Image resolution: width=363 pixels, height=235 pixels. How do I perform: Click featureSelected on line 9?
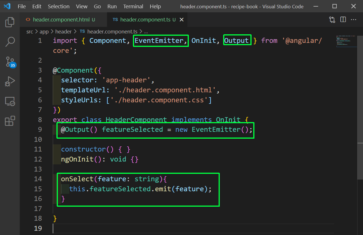click(132, 130)
